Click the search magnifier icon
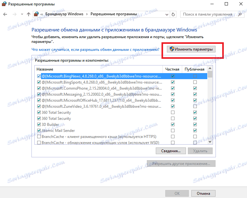247x198 pixels. 240,14
